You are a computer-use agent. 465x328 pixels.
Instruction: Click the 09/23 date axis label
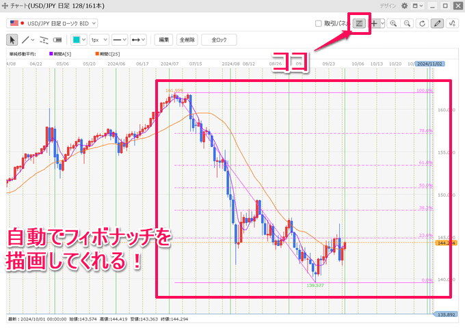click(x=329, y=64)
